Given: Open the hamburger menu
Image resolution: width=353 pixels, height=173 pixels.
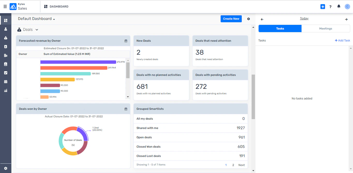Looking at the screenshot, I should tap(5, 6).
